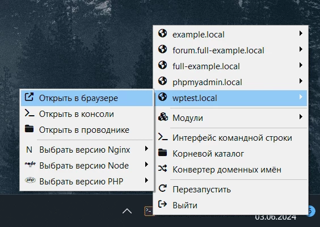Click the exit icon beside Выйти
Screen dimensions: 320x227
click(x=163, y=204)
